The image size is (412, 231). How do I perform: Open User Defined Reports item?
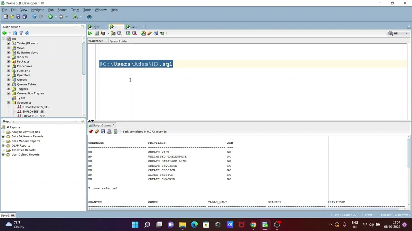click(x=25, y=155)
